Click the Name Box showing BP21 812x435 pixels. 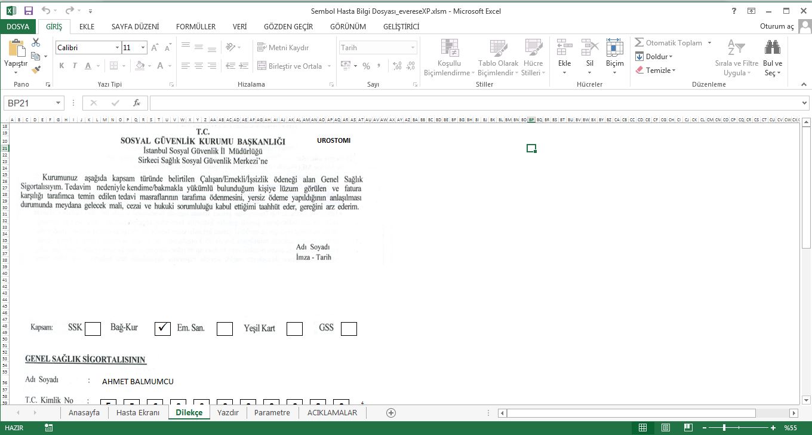click(33, 103)
